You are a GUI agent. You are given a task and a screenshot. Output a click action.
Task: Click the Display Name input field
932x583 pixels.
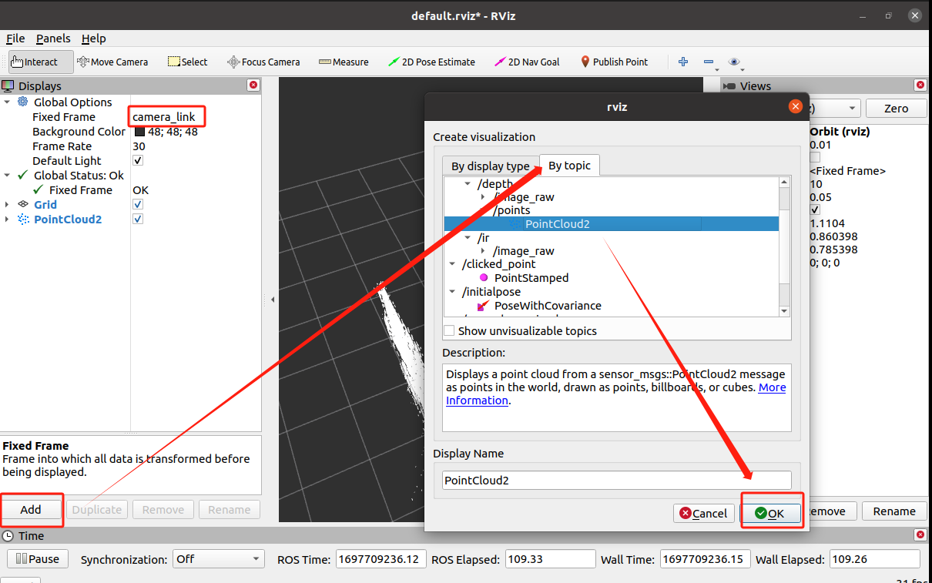pyautogui.click(x=617, y=480)
